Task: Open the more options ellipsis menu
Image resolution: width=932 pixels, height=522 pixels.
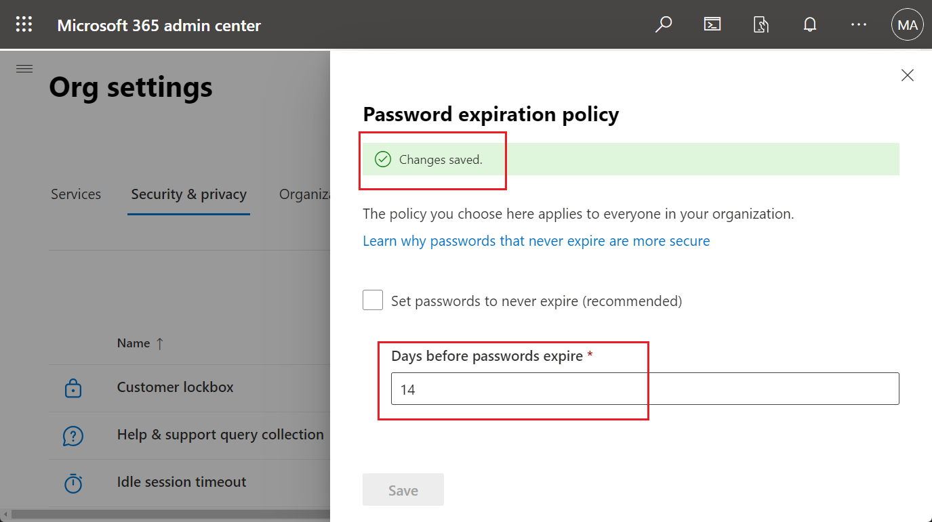Action: pos(858,24)
